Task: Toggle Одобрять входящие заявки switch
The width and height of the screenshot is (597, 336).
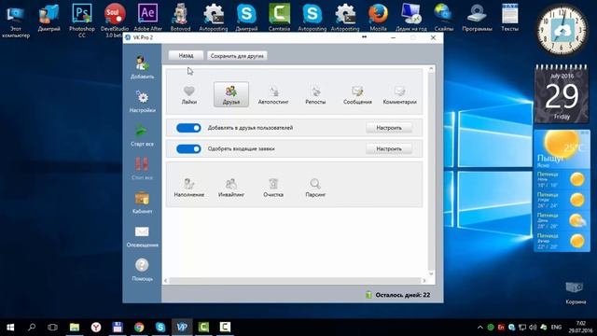Action: 188,149
